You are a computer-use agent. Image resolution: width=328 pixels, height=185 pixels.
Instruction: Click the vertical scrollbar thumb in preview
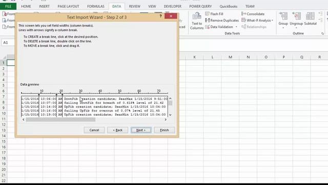170,103
